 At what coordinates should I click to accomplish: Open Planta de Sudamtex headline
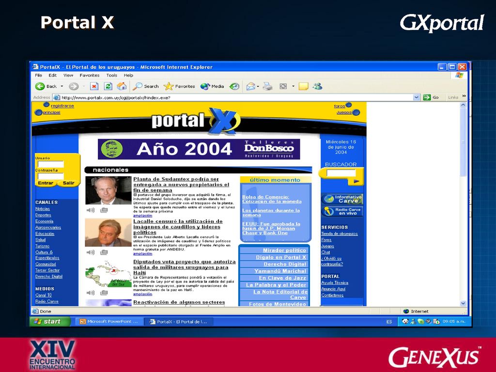pyautogui.click(x=181, y=185)
